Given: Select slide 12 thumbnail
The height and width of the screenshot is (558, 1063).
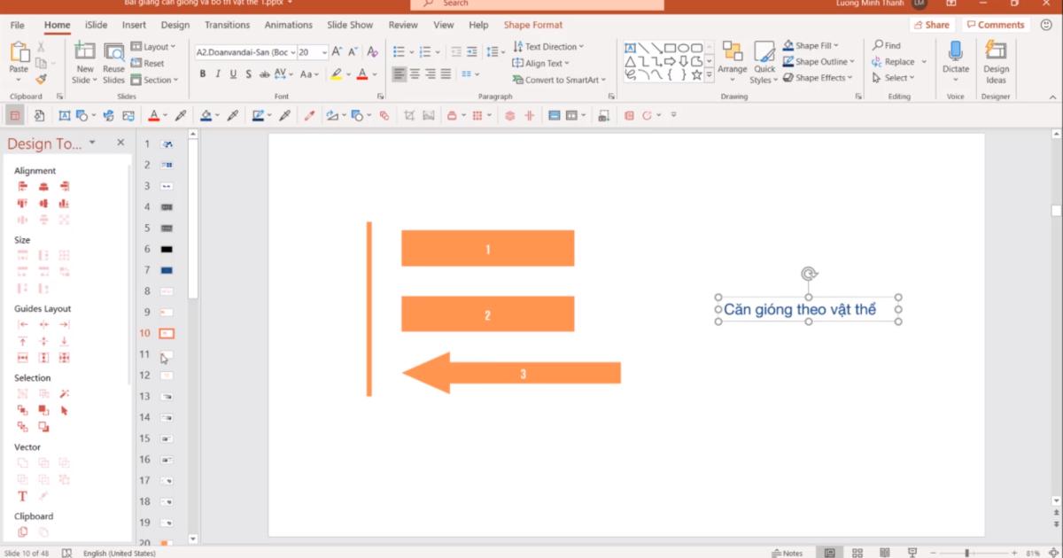Looking at the screenshot, I should pyautogui.click(x=166, y=376).
